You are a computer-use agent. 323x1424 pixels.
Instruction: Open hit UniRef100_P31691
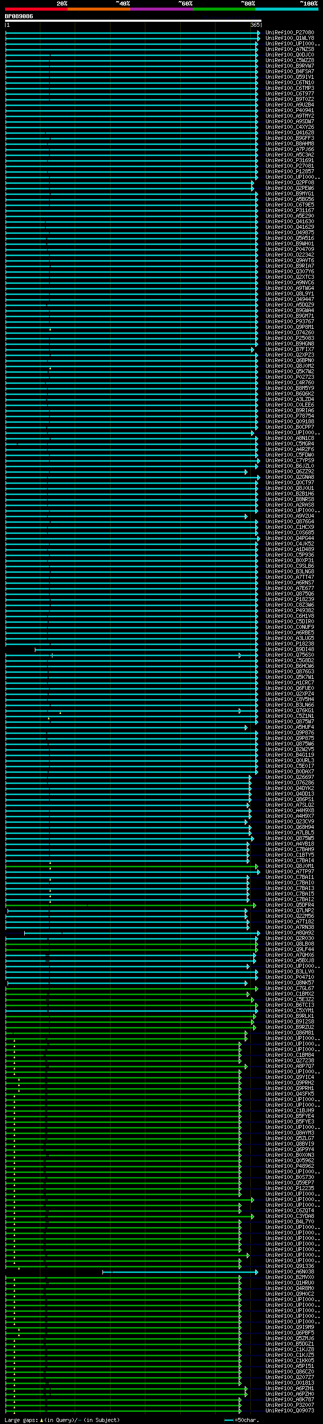[x=290, y=160]
